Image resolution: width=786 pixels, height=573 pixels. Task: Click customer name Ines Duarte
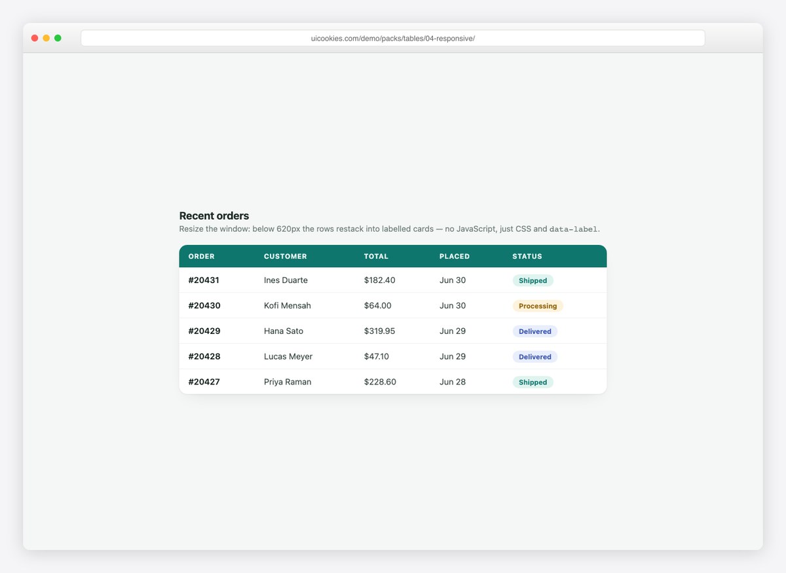286,280
